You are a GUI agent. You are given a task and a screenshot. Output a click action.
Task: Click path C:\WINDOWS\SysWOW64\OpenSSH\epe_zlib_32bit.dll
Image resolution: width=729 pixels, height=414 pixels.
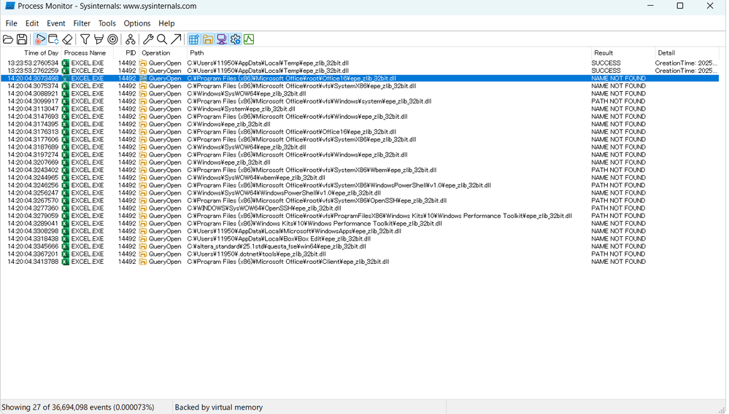point(263,208)
